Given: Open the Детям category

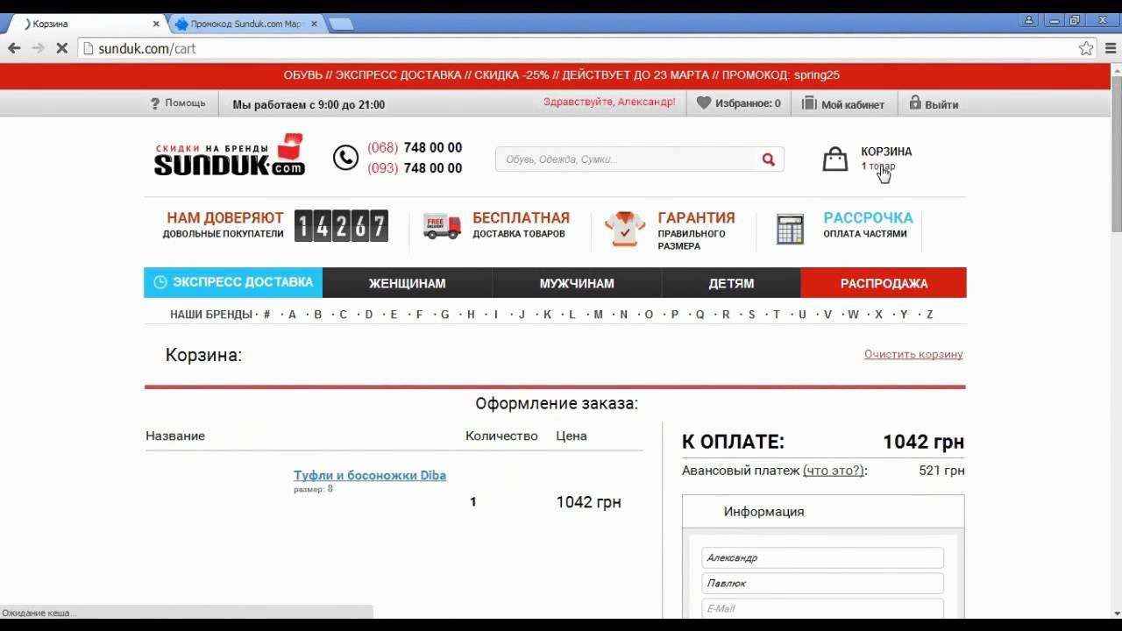Looking at the screenshot, I should [x=731, y=283].
